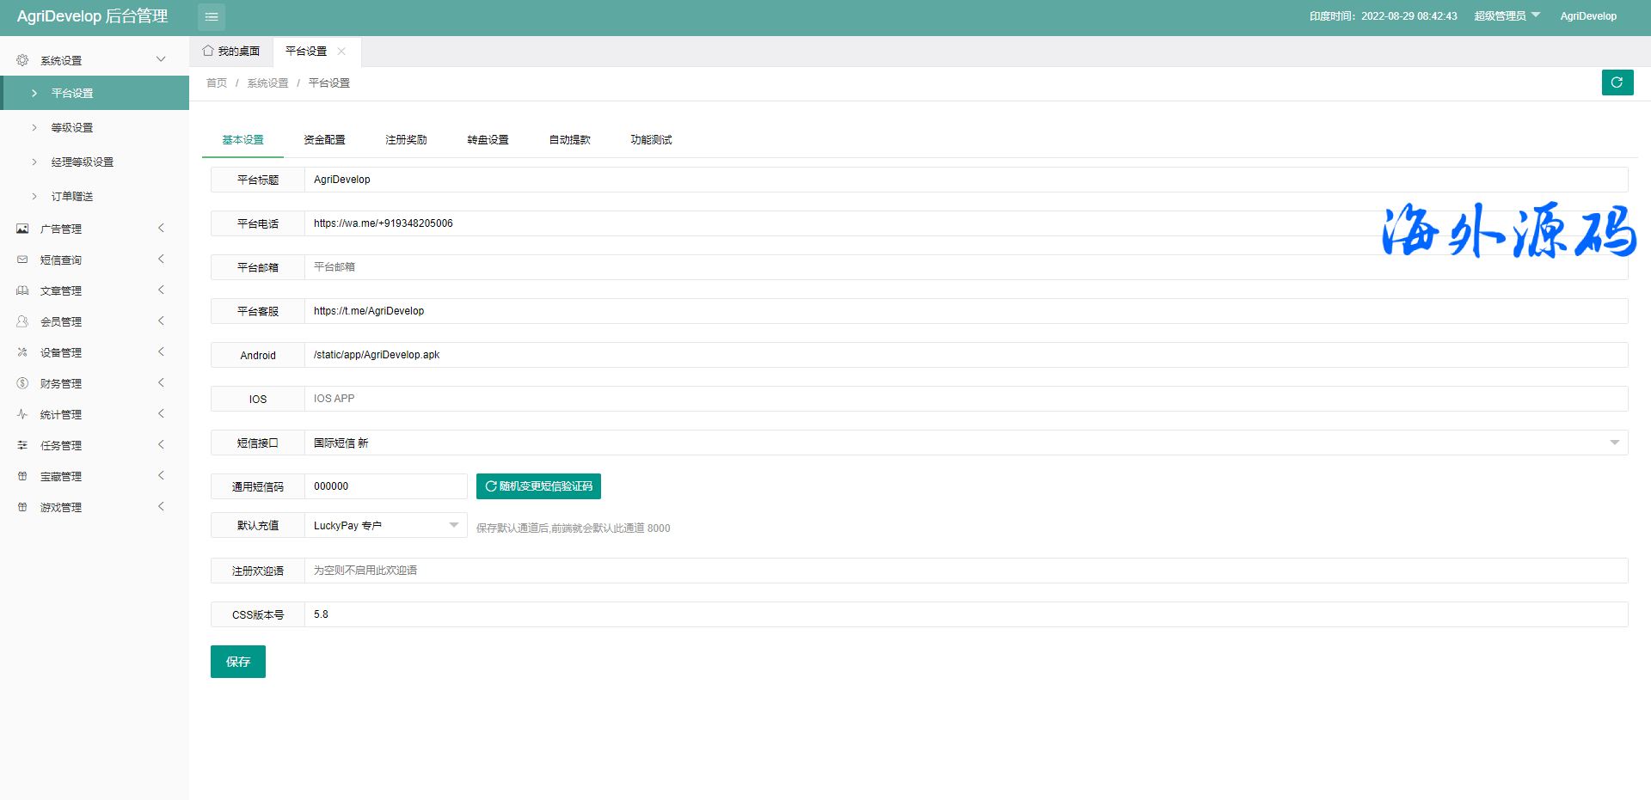Click the 保存 save button
The image size is (1651, 800).
click(238, 662)
